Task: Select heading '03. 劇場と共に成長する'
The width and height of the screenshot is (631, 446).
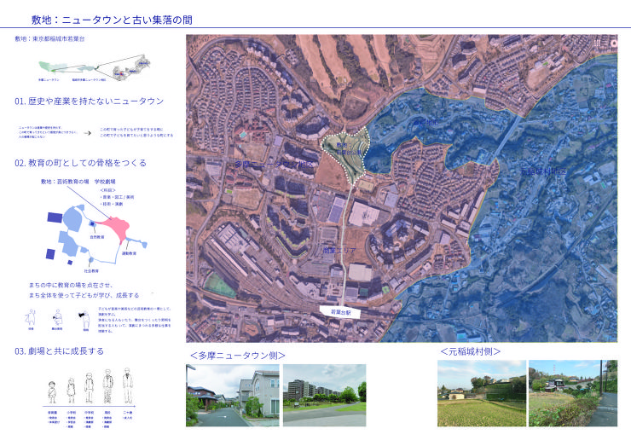Action: (59, 351)
